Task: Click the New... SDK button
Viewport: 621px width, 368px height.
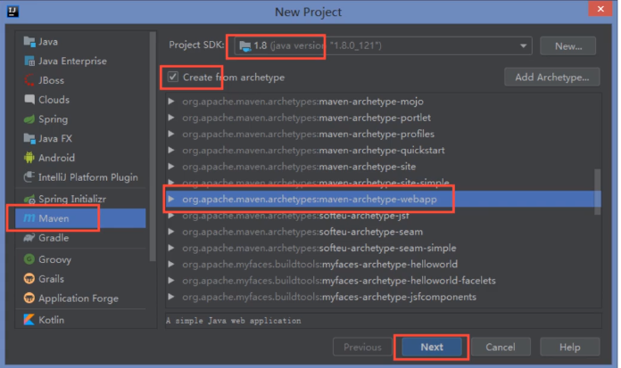Action: tap(568, 46)
